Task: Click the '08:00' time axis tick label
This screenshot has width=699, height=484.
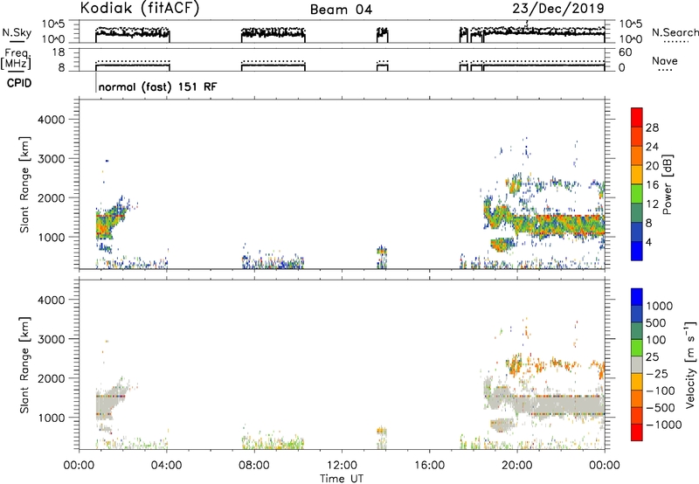Action: (x=254, y=466)
